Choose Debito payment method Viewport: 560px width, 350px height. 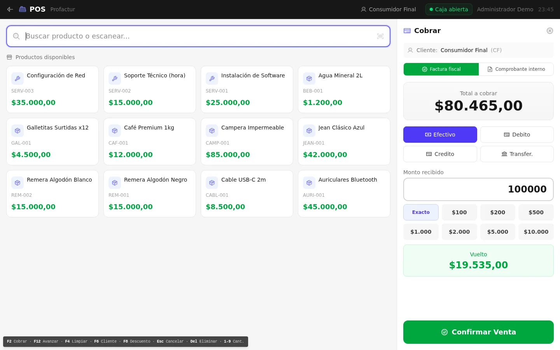coord(517,135)
